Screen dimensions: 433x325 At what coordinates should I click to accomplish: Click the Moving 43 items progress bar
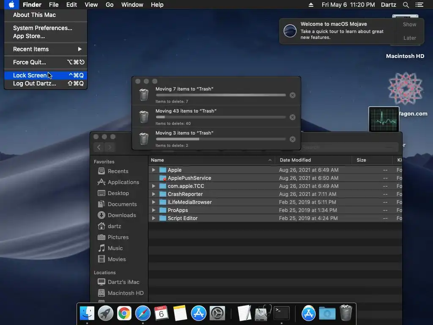coord(221,117)
